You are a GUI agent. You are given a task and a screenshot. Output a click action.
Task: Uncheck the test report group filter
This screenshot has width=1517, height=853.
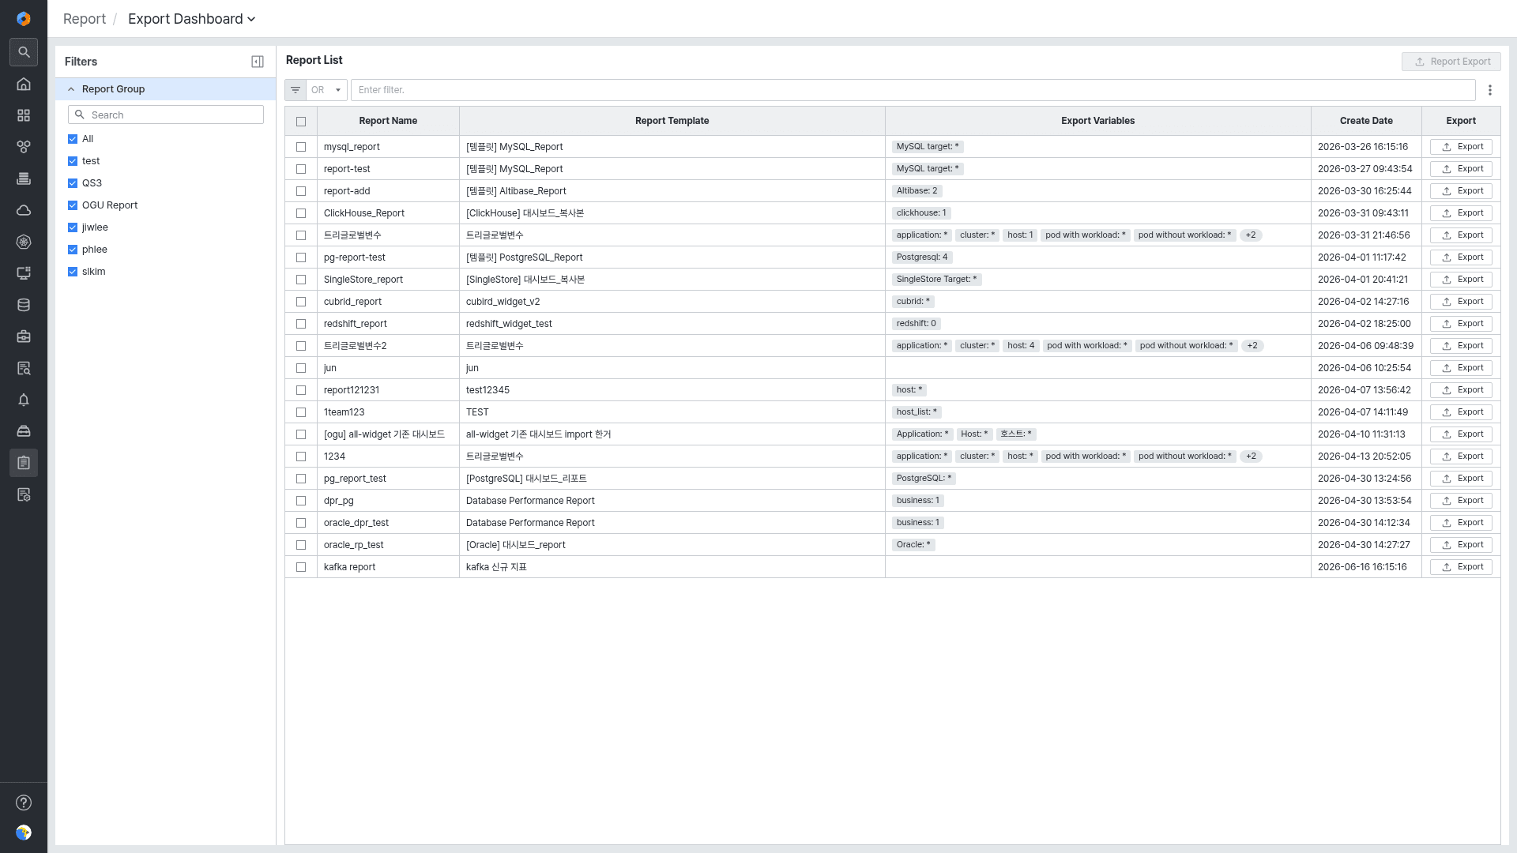coord(73,161)
